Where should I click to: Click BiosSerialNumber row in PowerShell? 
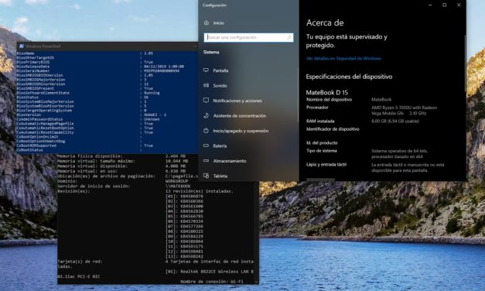pyautogui.click(x=98, y=70)
